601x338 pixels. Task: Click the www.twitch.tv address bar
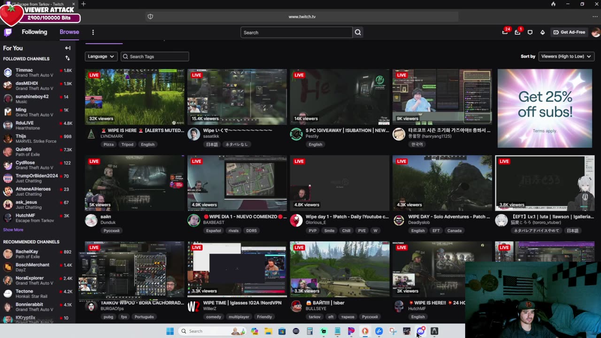pyautogui.click(x=301, y=16)
